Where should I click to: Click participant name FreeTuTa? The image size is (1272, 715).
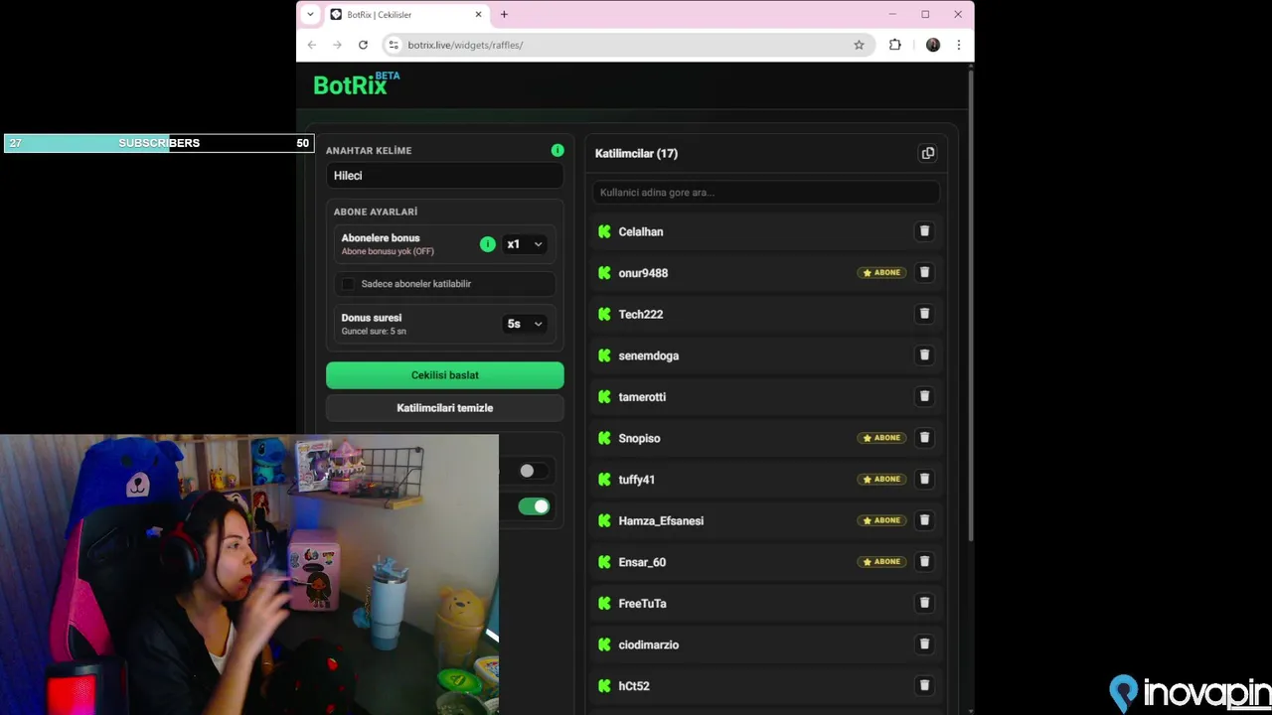(x=642, y=604)
